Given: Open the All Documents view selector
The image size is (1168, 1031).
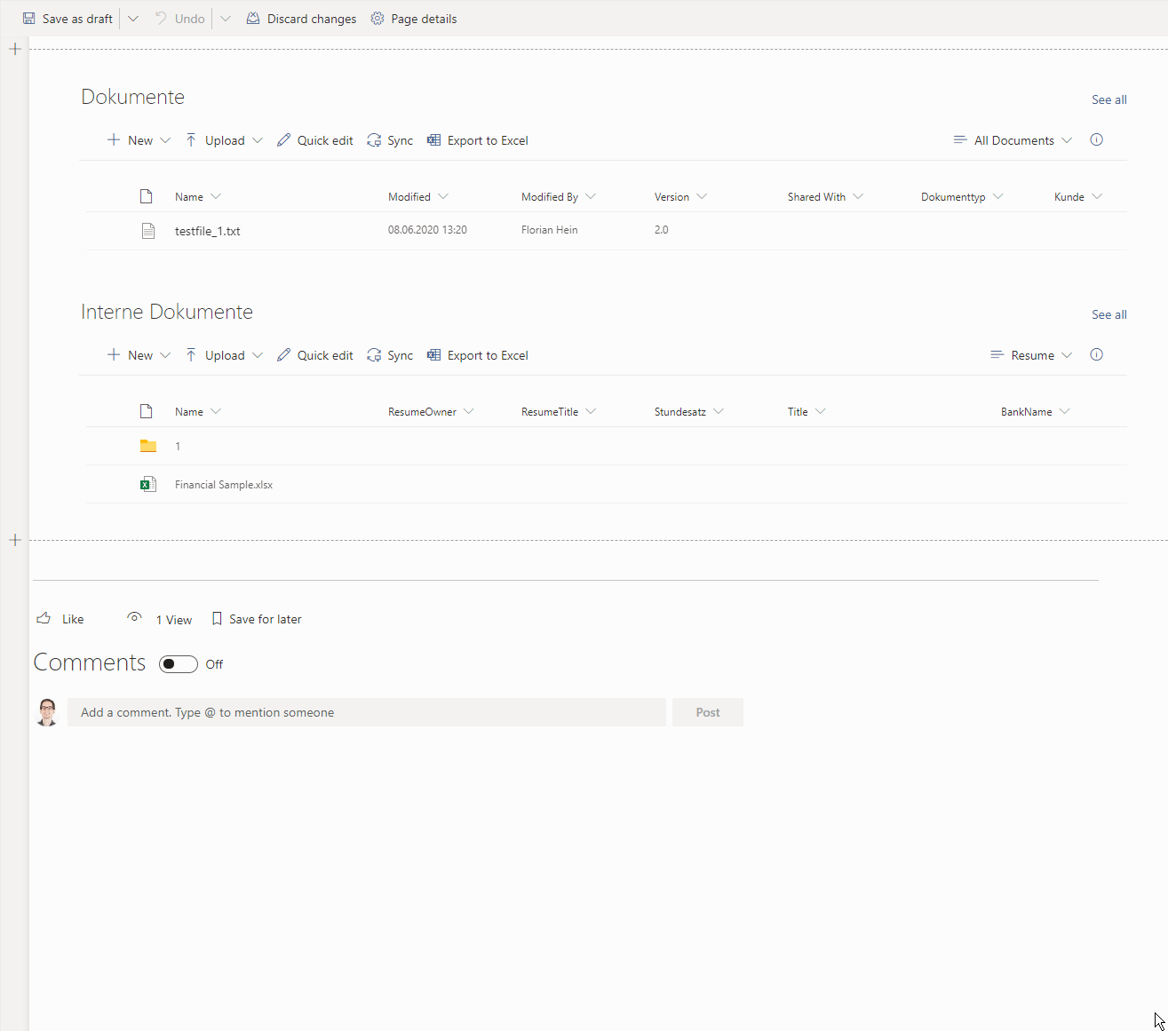Looking at the screenshot, I should coord(1013,140).
